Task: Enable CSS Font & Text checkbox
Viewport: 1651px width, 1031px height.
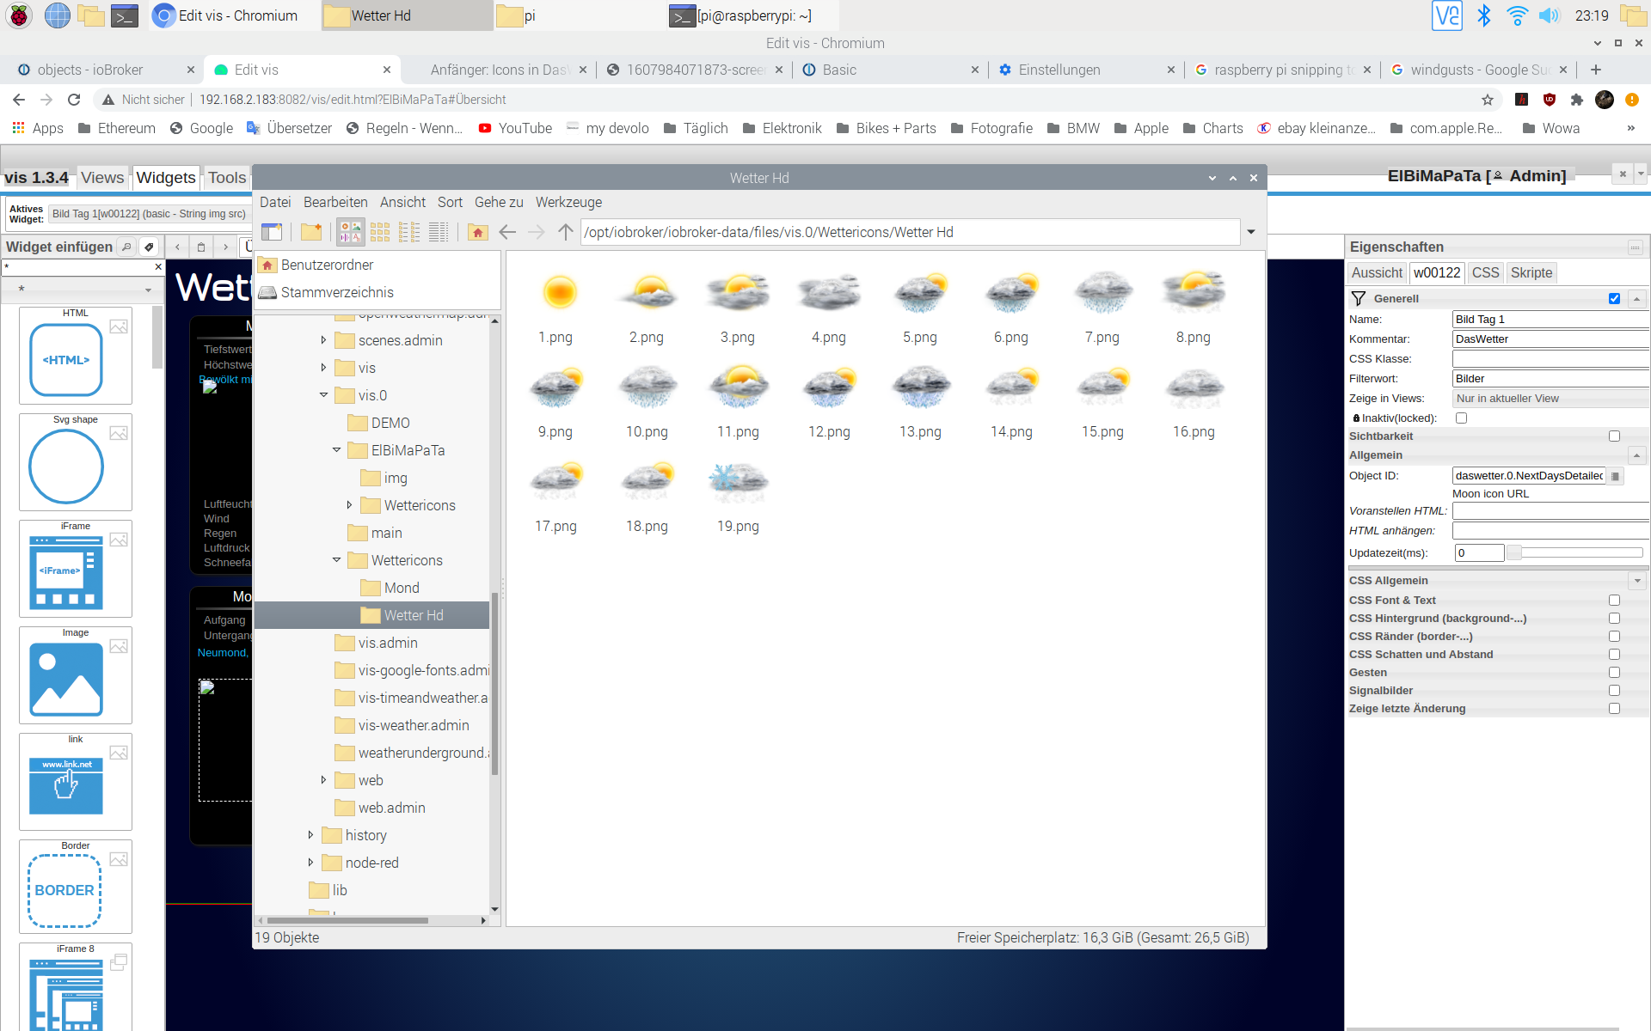Action: pos(1614,601)
